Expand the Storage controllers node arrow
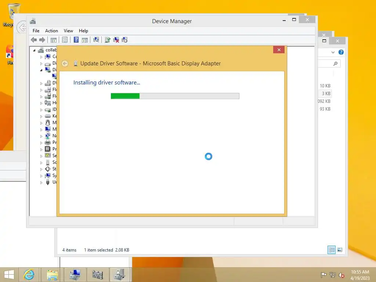This screenshot has width=376, height=282. (41, 169)
